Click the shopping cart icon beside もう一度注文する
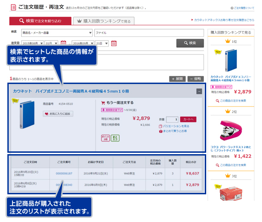This screenshot has width=262, height=222. (x=103, y=103)
